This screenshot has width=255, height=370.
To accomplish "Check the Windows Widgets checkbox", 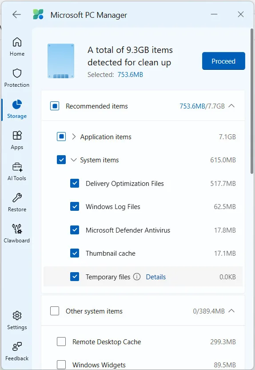I will [61, 365].
